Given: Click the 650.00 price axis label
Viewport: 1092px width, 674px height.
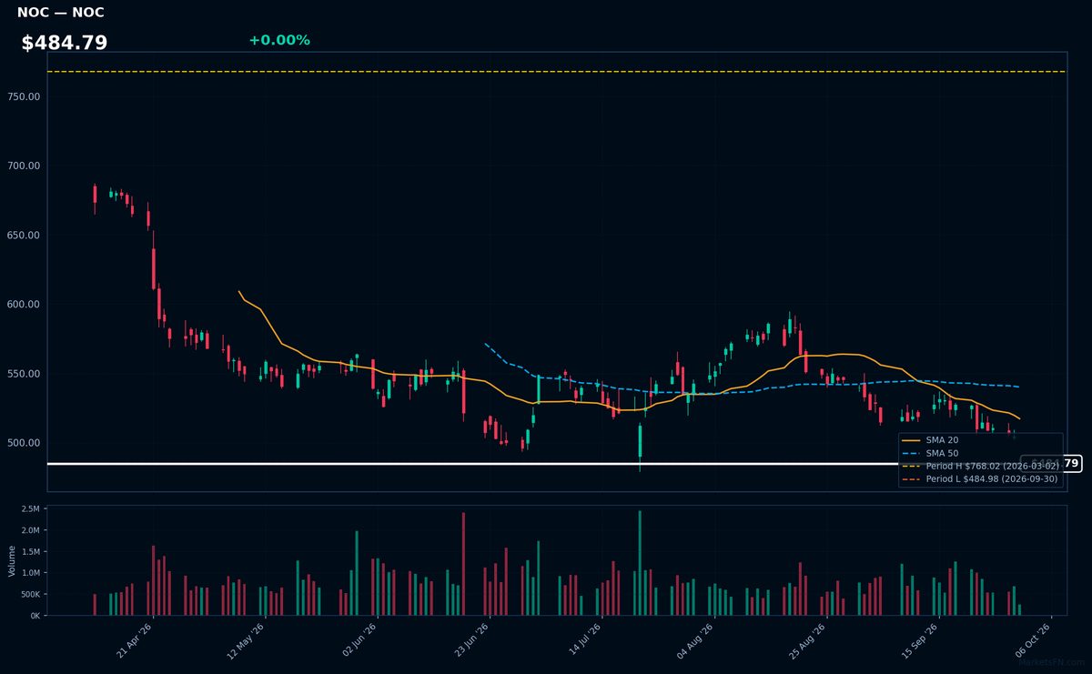Looking at the screenshot, I should point(25,235).
